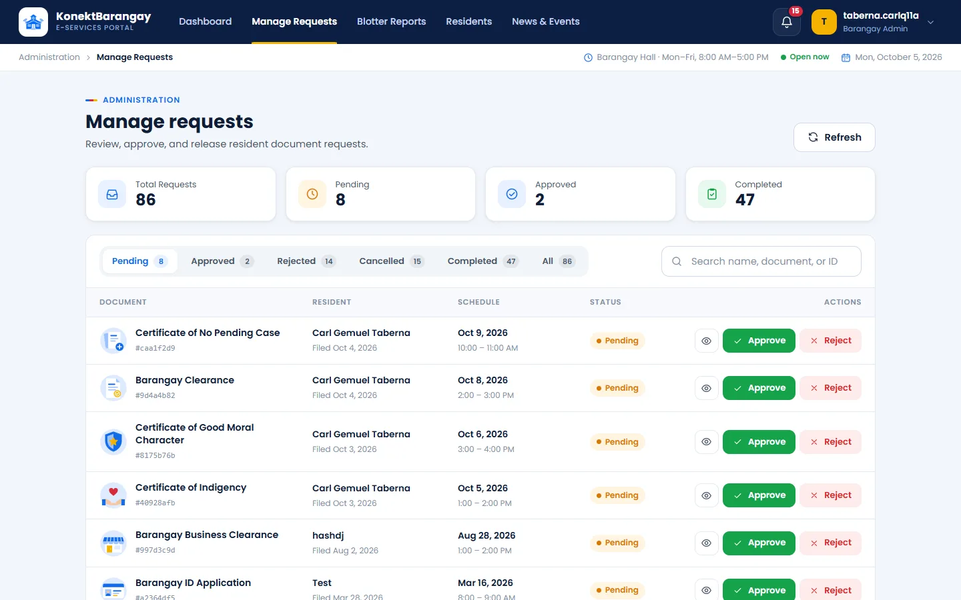Click the KonektBarangay logo icon
This screenshot has width=961, height=600.
[33, 22]
